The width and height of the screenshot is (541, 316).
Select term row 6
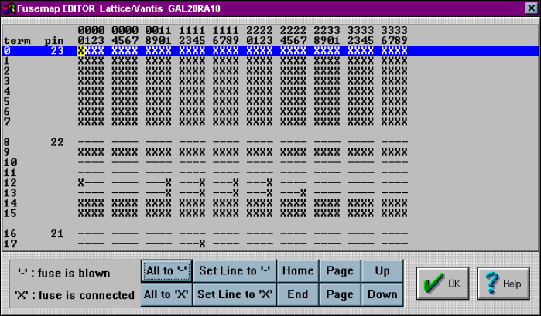(271, 112)
